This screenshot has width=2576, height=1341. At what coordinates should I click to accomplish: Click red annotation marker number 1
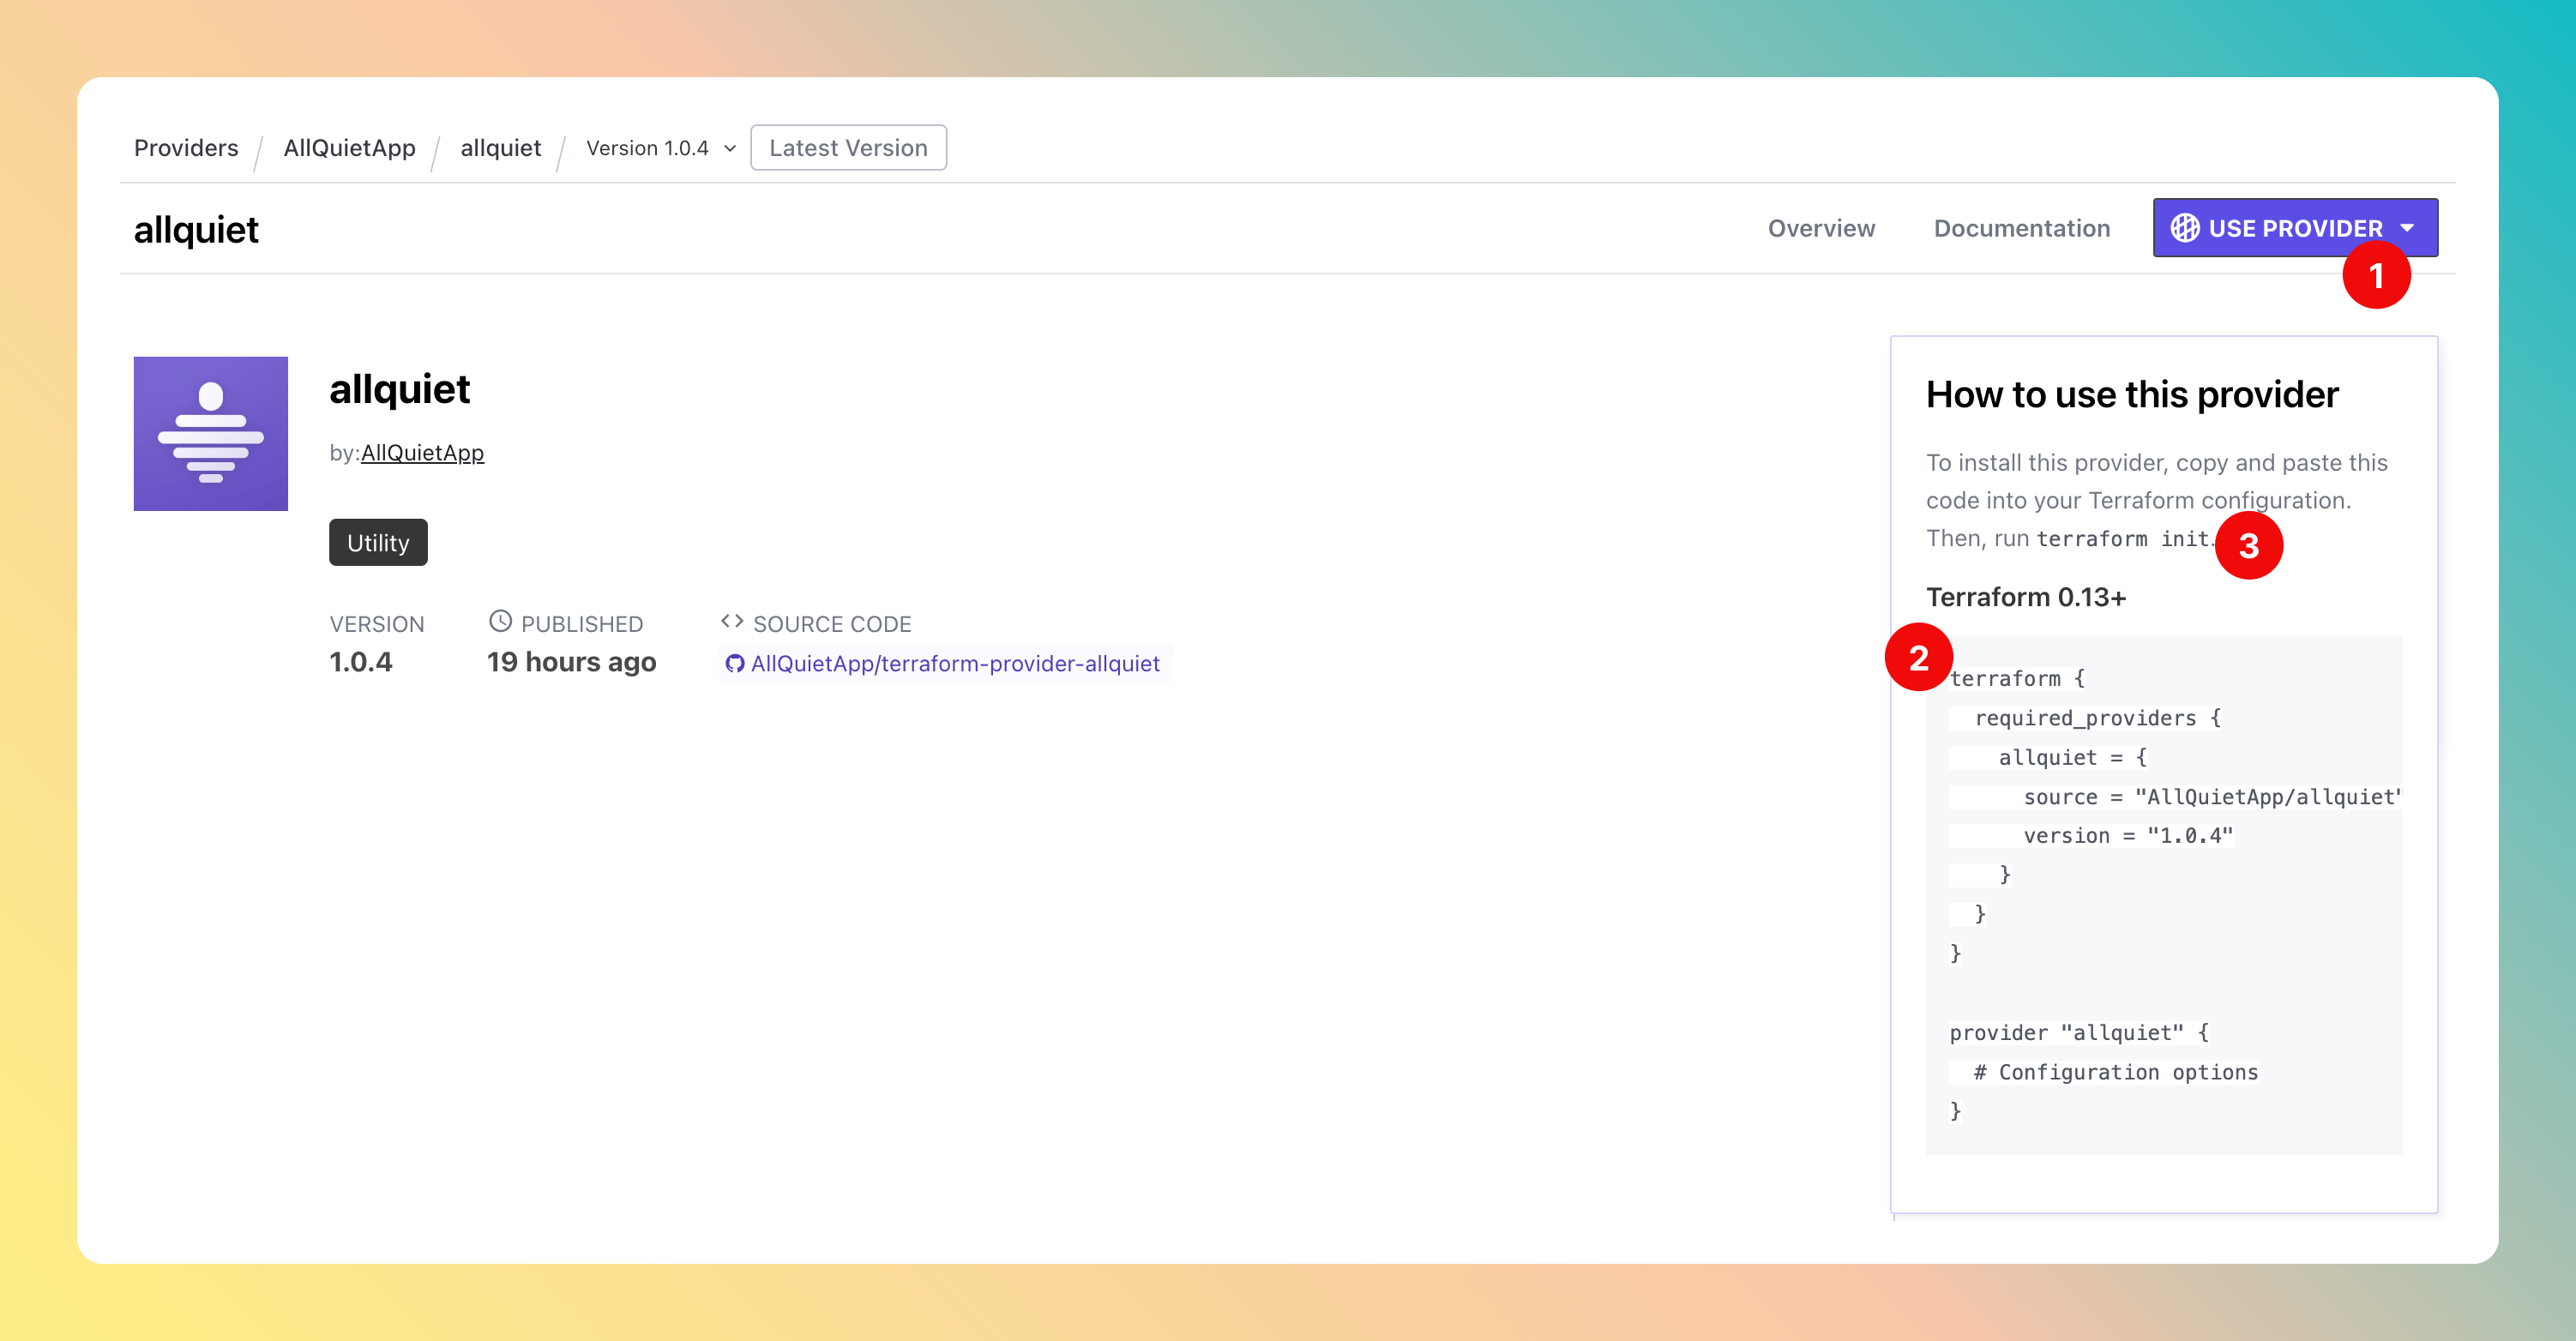pyautogui.click(x=2375, y=275)
